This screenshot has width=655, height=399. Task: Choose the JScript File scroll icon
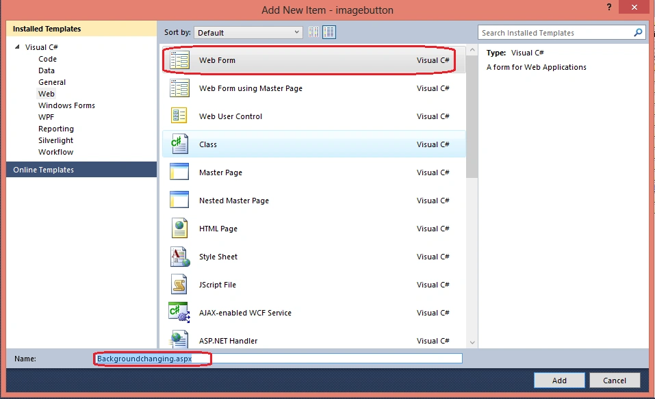point(179,285)
